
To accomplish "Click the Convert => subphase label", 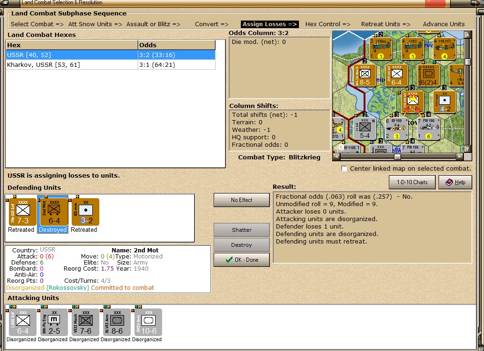I will pyautogui.click(x=212, y=24).
